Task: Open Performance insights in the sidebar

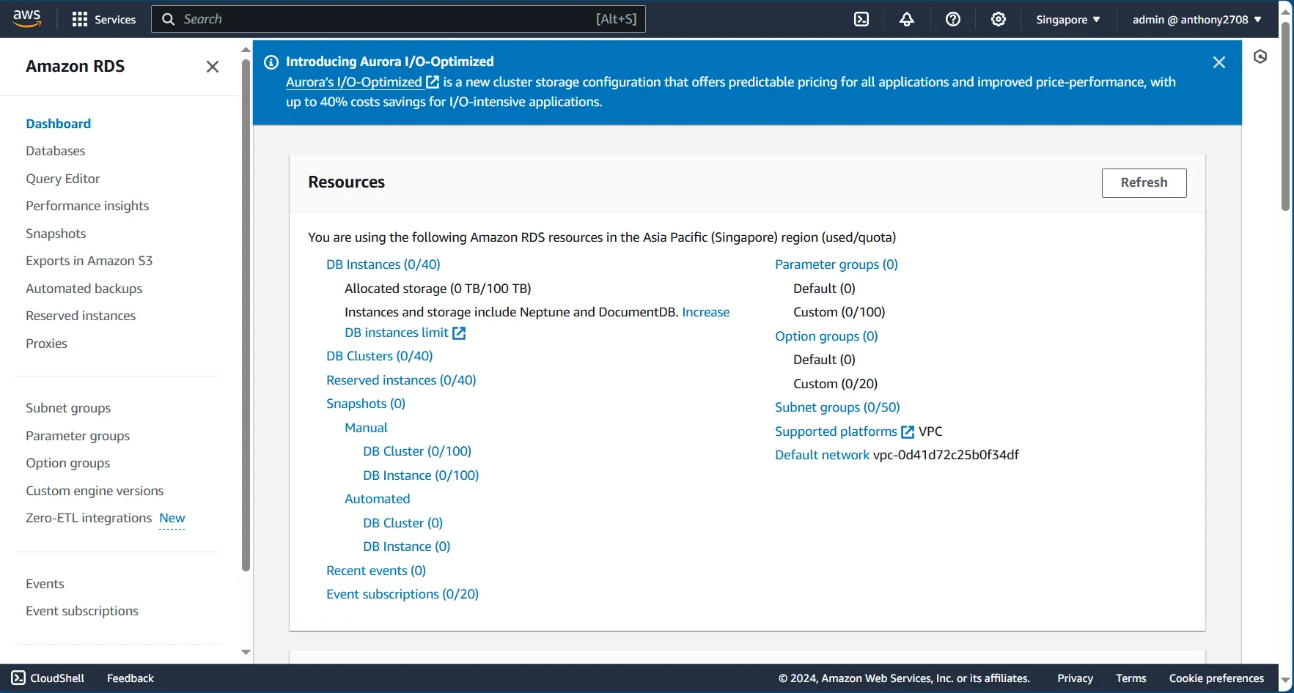Action: click(x=87, y=206)
